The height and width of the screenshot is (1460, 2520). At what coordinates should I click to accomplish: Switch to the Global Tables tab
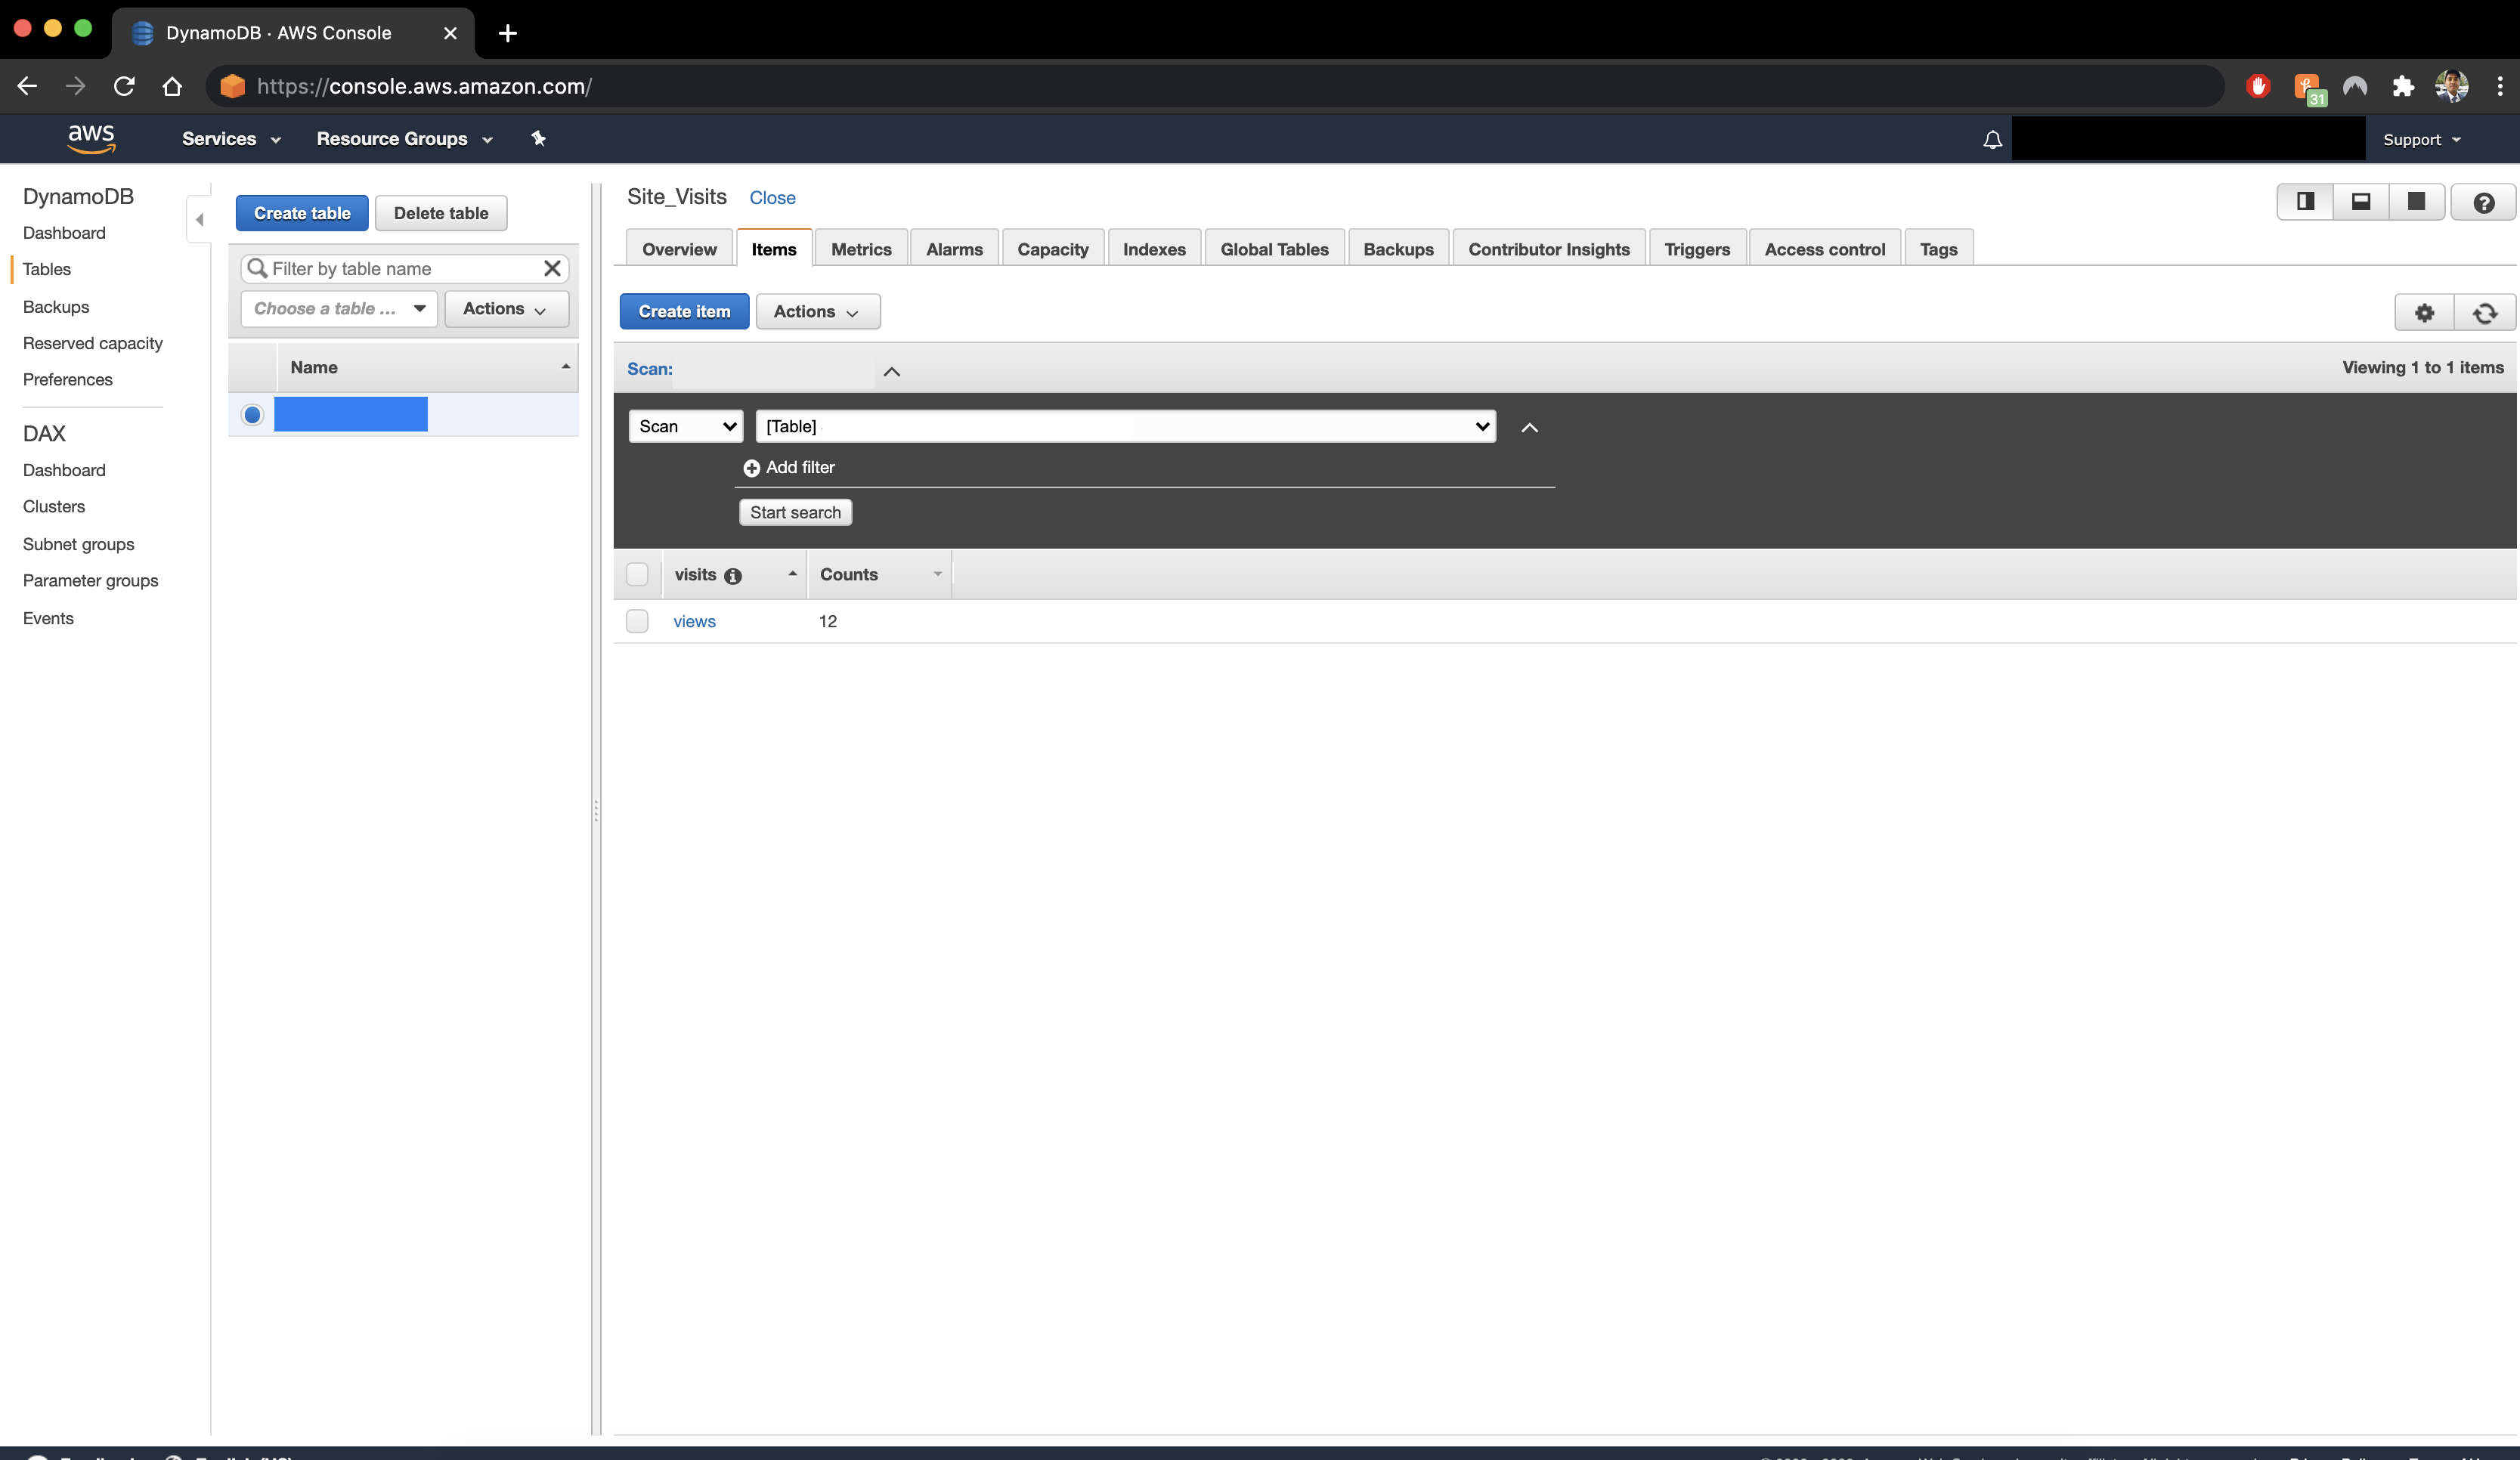point(1274,249)
